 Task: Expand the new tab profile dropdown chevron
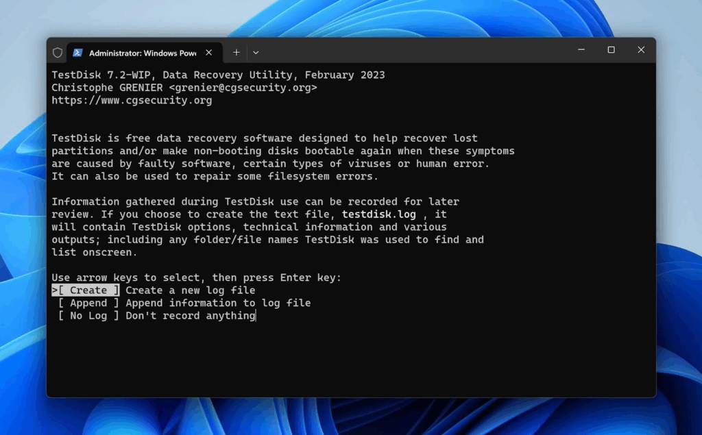click(256, 52)
